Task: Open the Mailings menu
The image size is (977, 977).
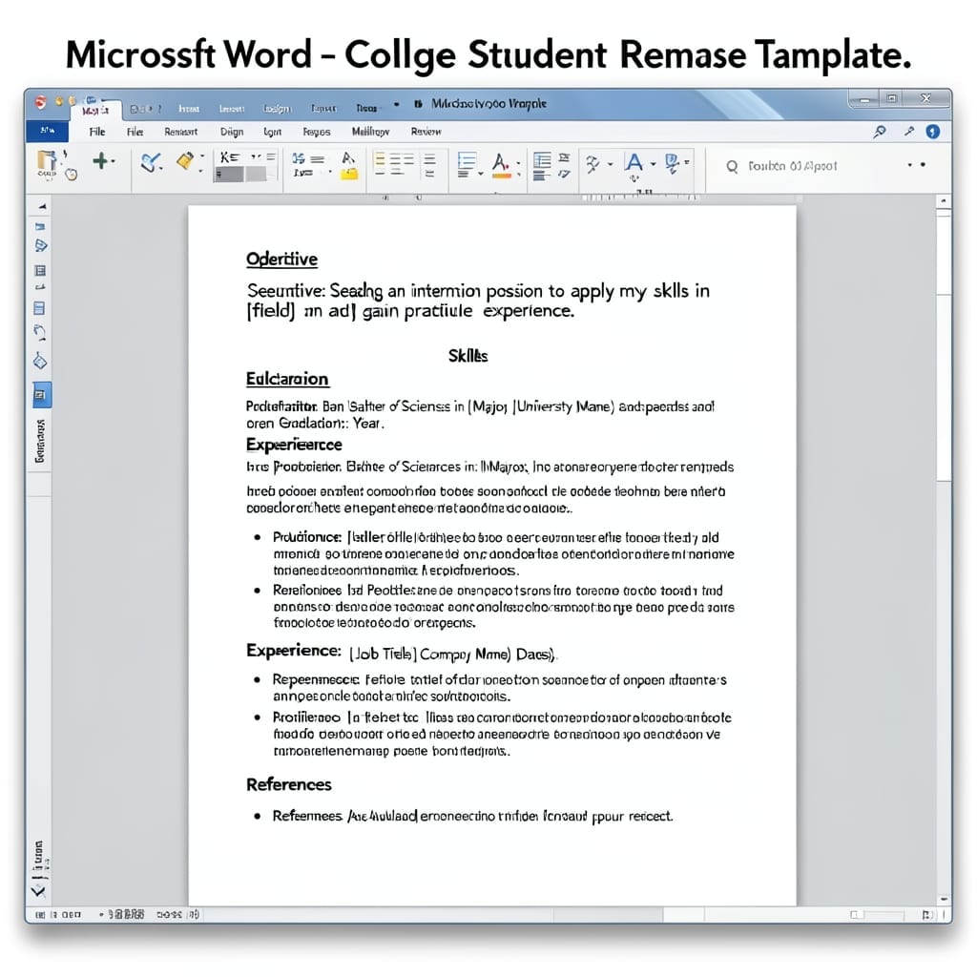Action: tap(371, 132)
